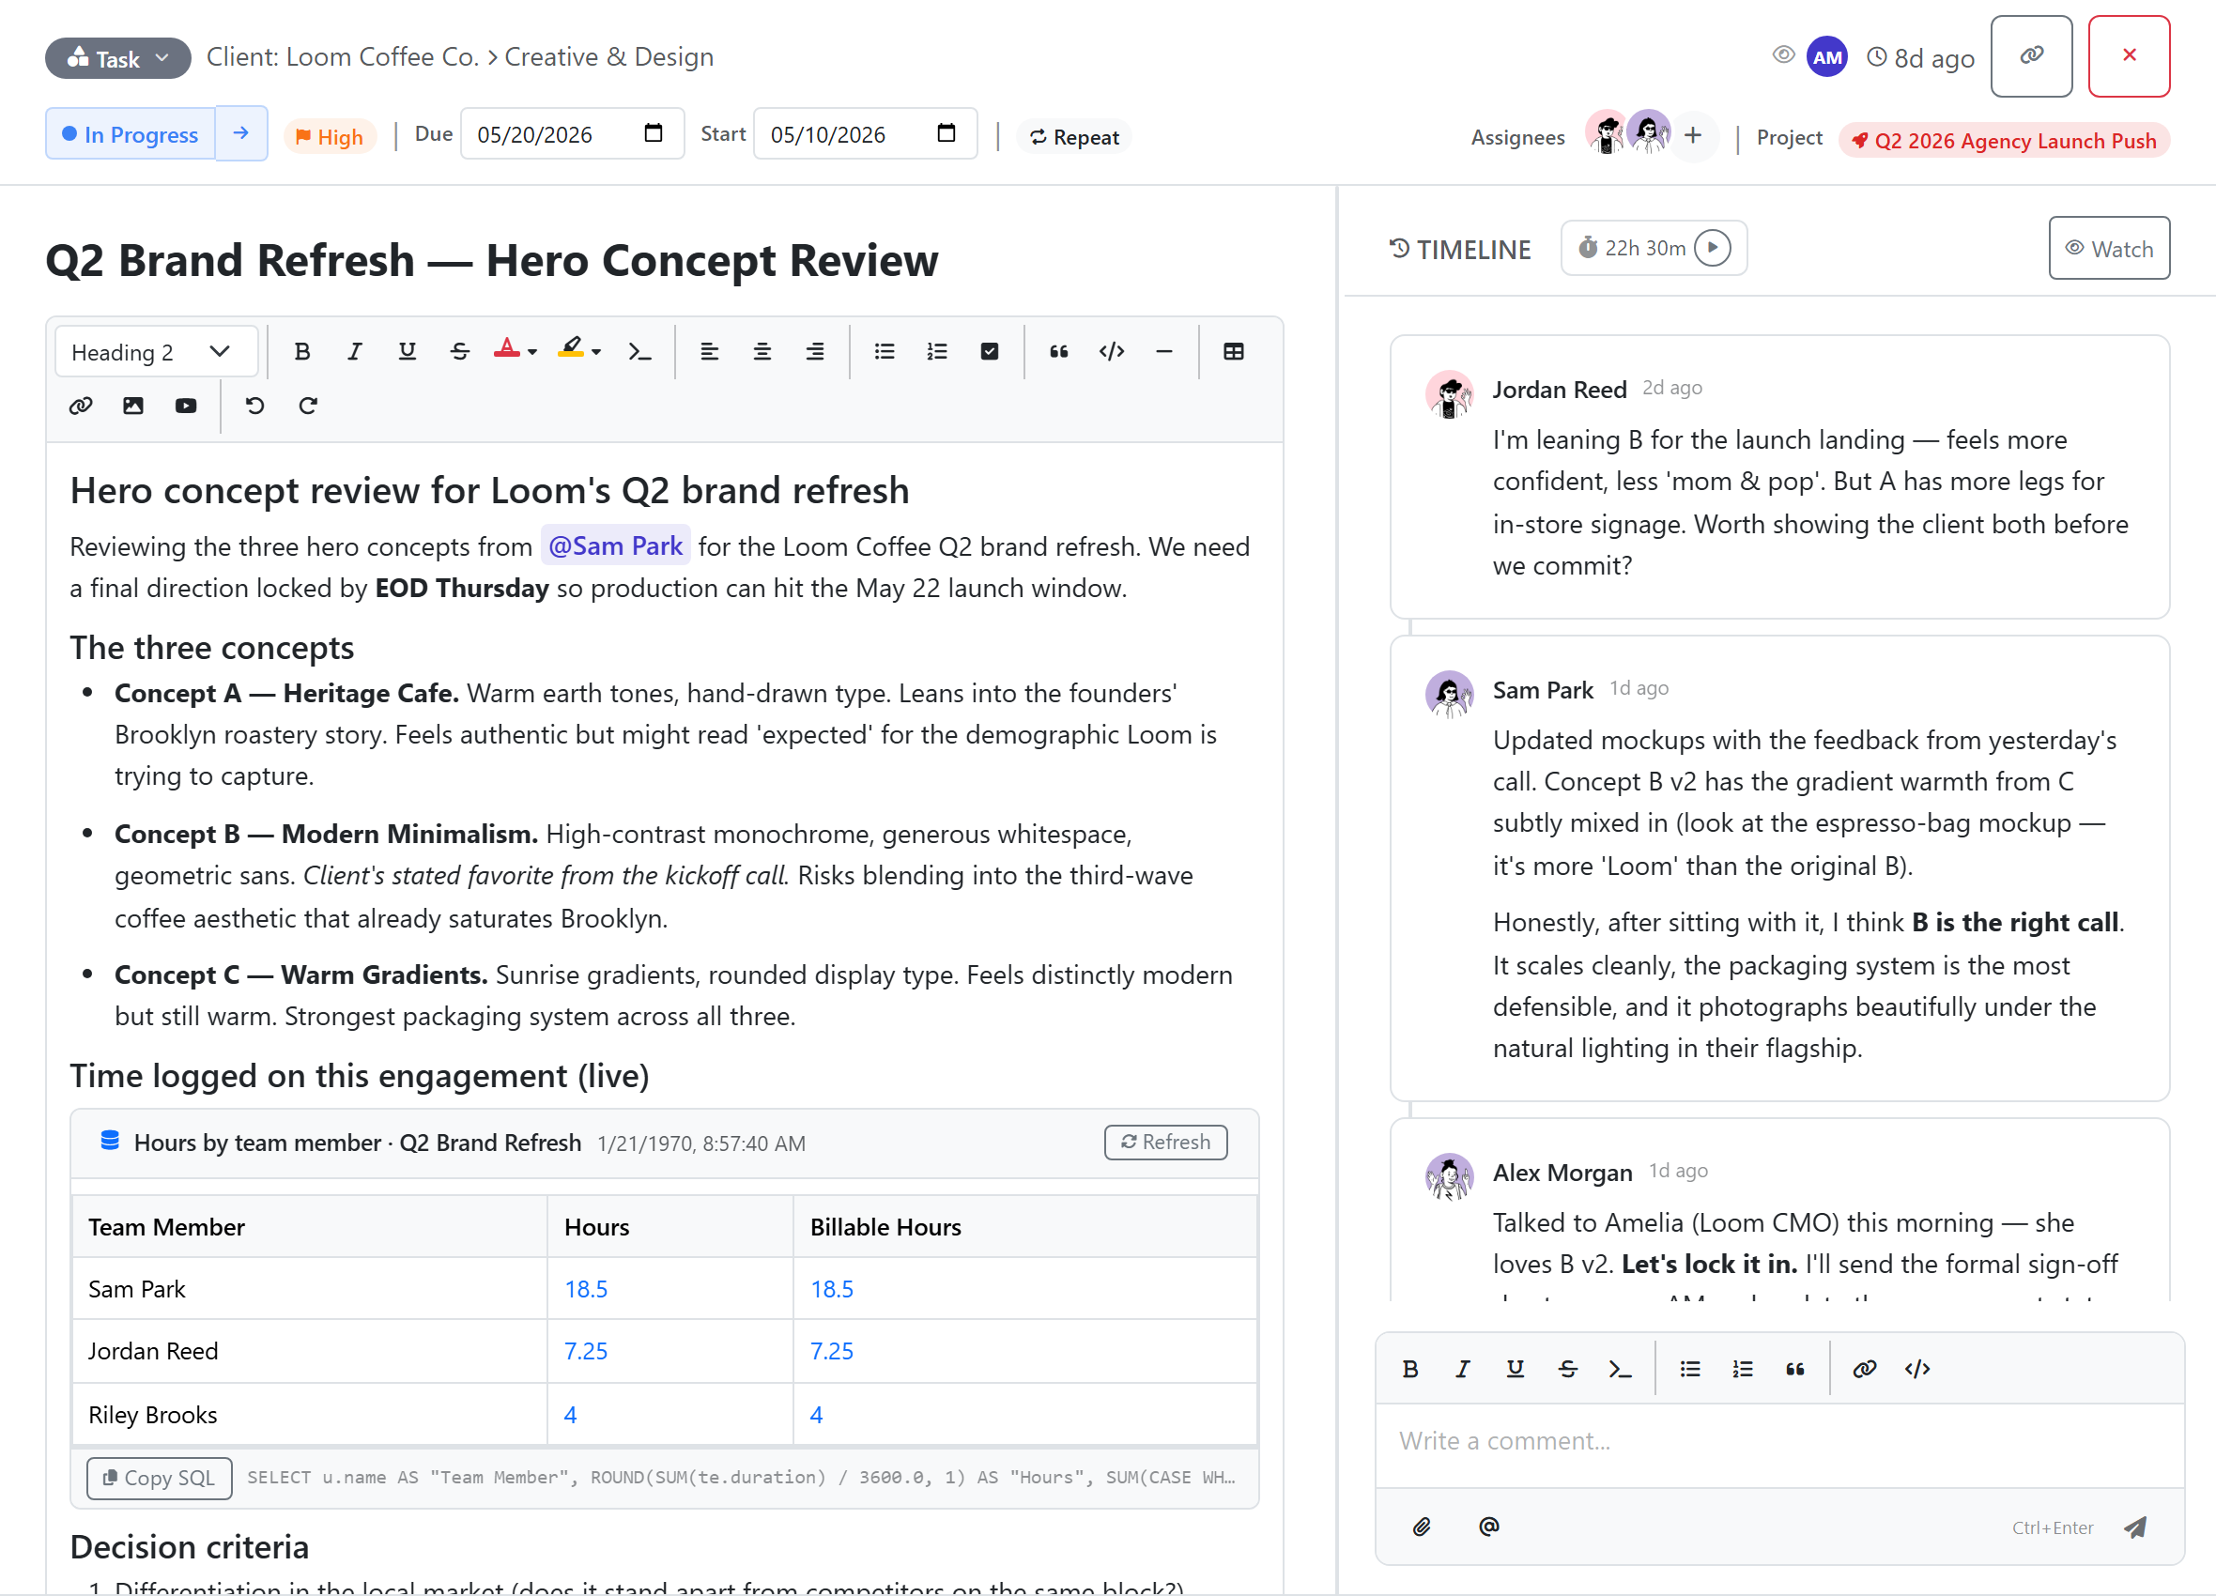Undo last edit in description editor
This screenshot has height=1596, width=2216.
(x=255, y=406)
